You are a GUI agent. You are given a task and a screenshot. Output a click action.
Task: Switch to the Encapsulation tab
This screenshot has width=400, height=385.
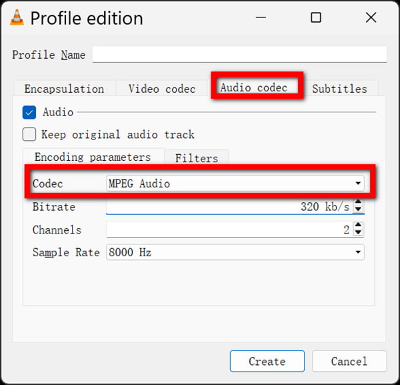click(x=64, y=89)
